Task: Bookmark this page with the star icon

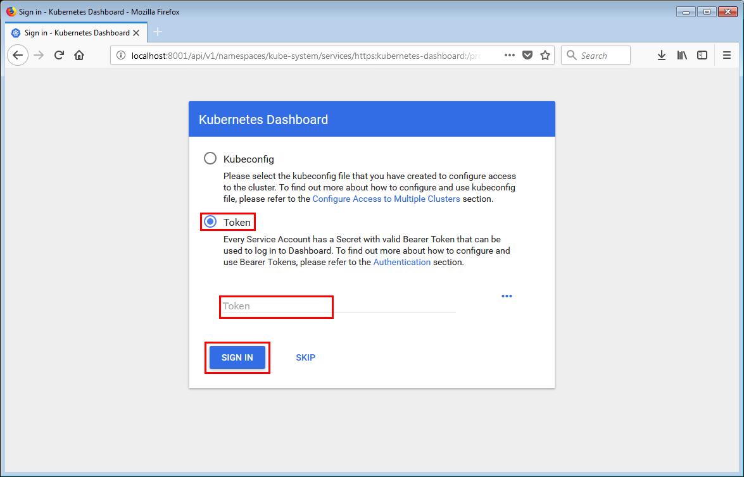Action: pos(545,56)
